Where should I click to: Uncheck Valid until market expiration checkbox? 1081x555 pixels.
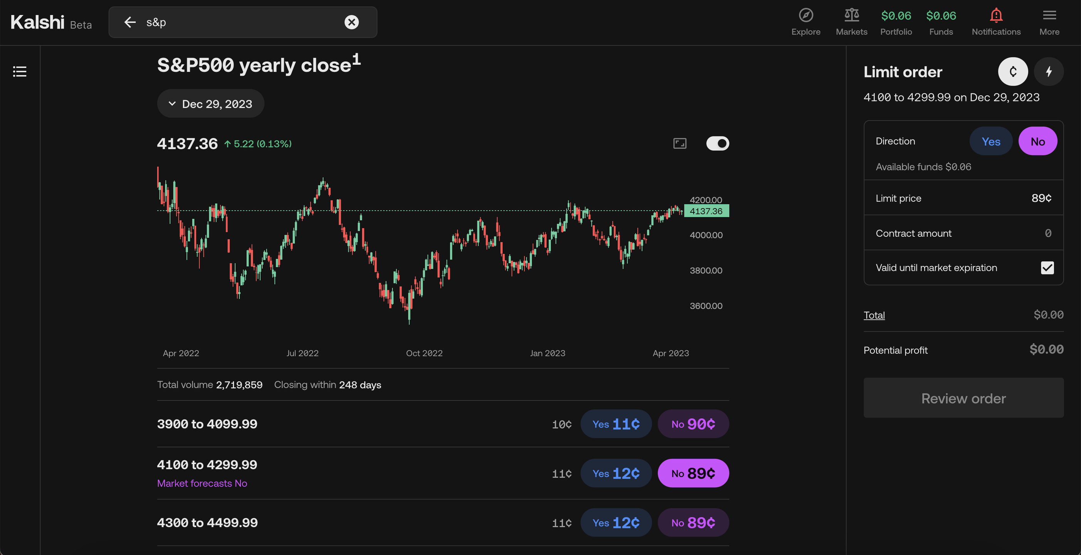tap(1047, 268)
